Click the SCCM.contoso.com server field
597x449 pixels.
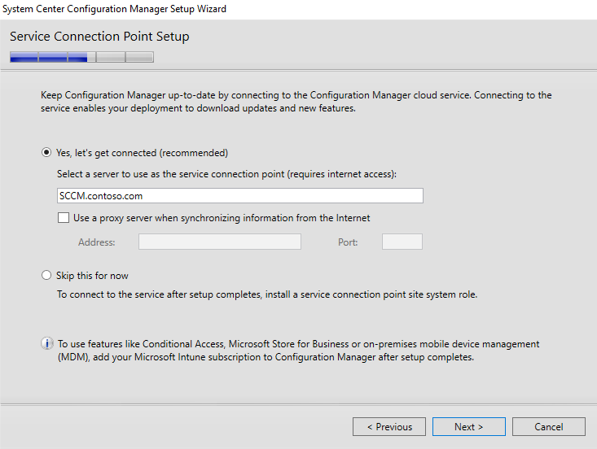tap(240, 195)
